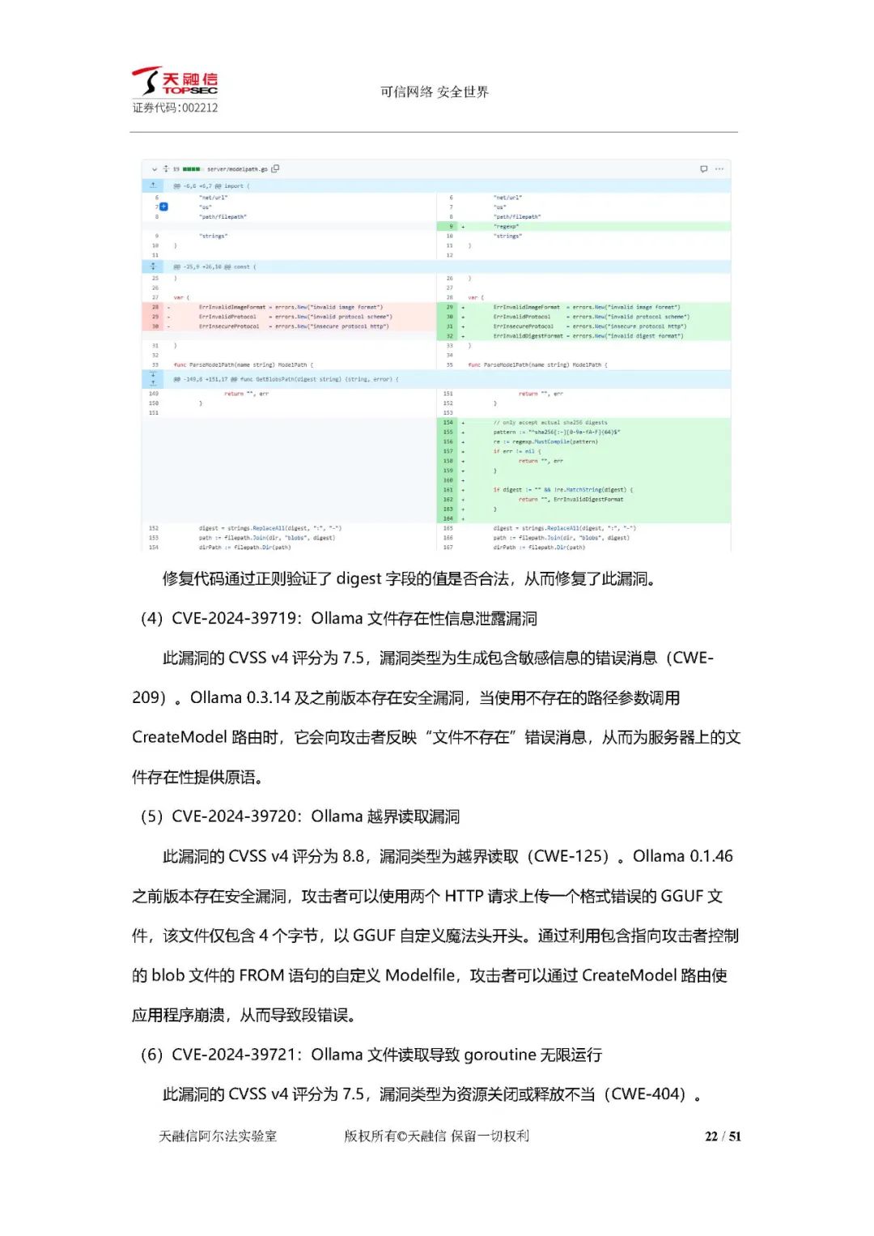The width and height of the screenshot is (874, 1236).
Task: Click heading '(6) CVE-2024-39721'
Action: tap(371, 1055)
